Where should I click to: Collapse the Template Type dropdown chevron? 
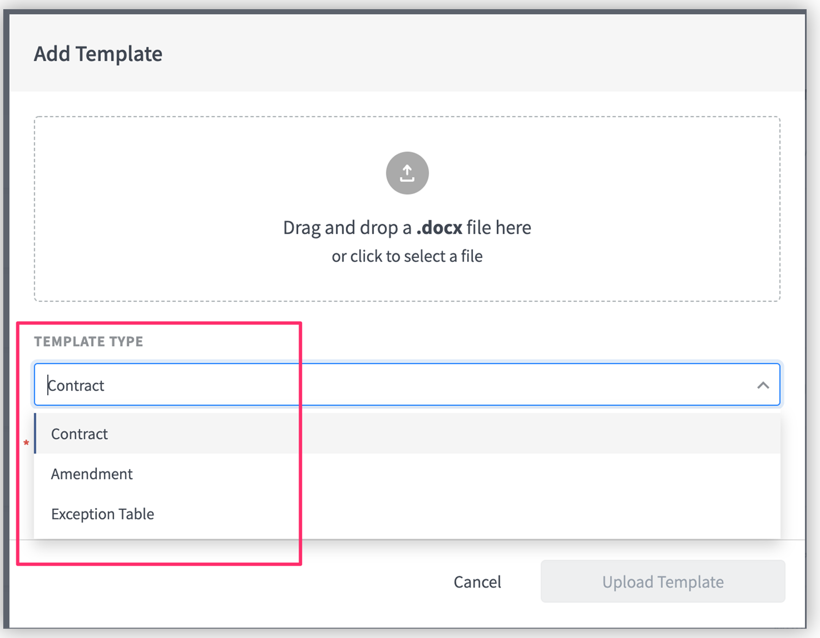point(763,385)
